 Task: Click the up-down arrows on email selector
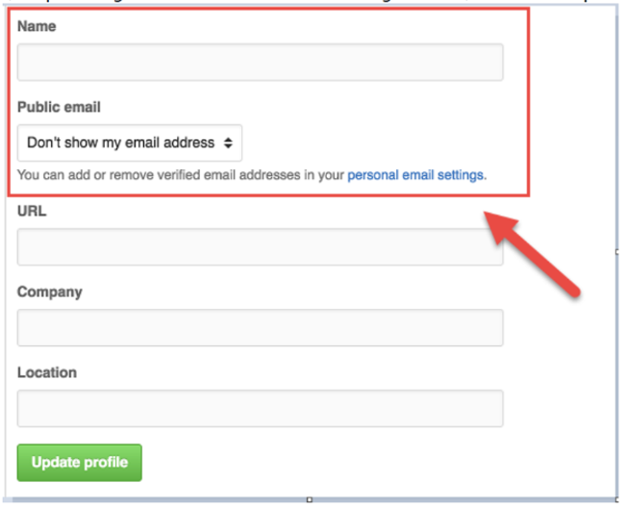click(x=228, y=142)
